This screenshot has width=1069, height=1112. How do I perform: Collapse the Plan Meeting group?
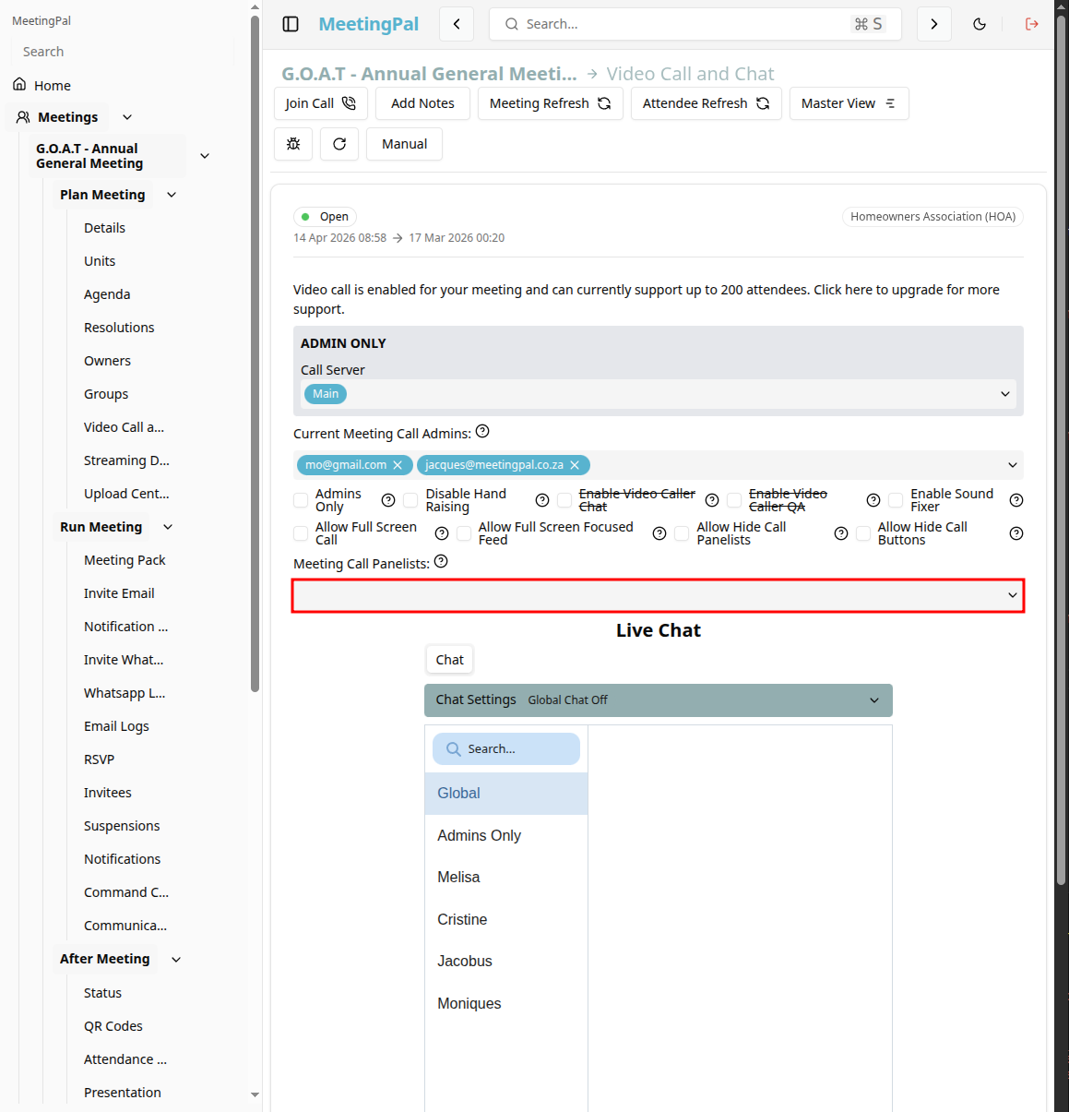coord(172,195)
